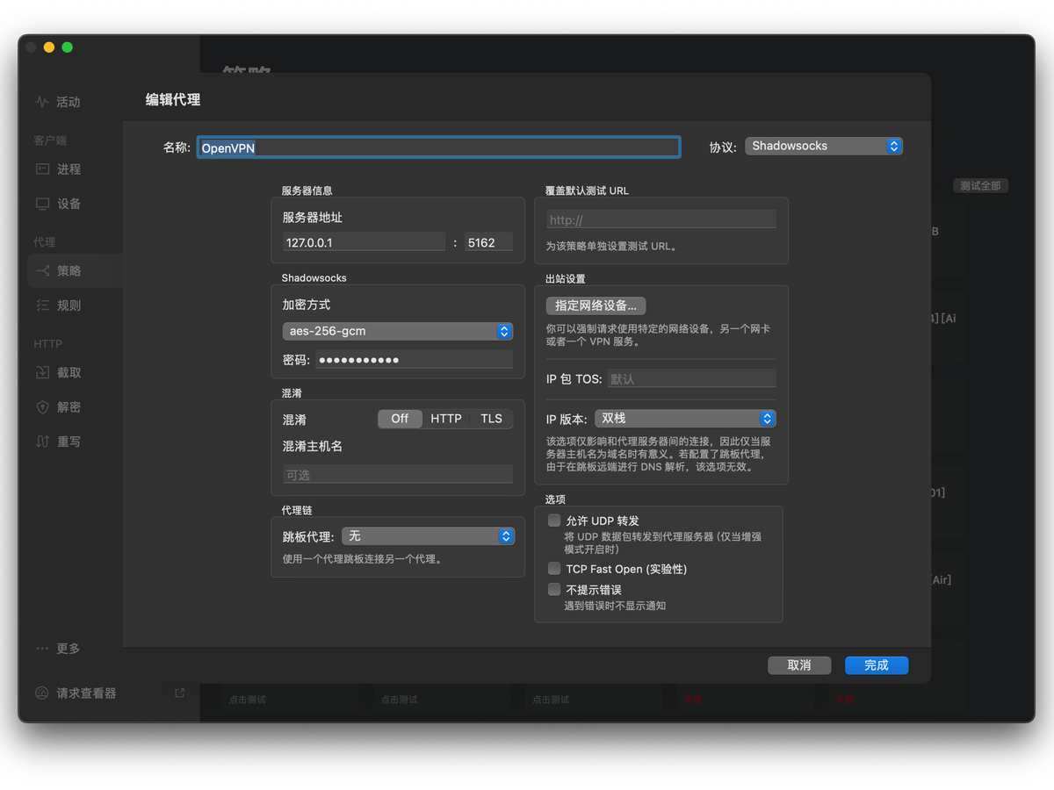Click the 测试全部 button in background window
1054x790 pixels.
pyautogui.click(x=980, y=186)
